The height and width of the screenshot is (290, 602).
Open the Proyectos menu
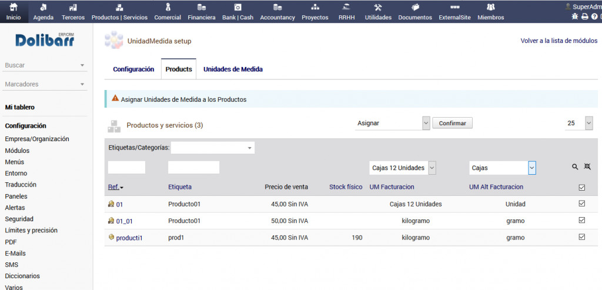[x=315, y=12]
